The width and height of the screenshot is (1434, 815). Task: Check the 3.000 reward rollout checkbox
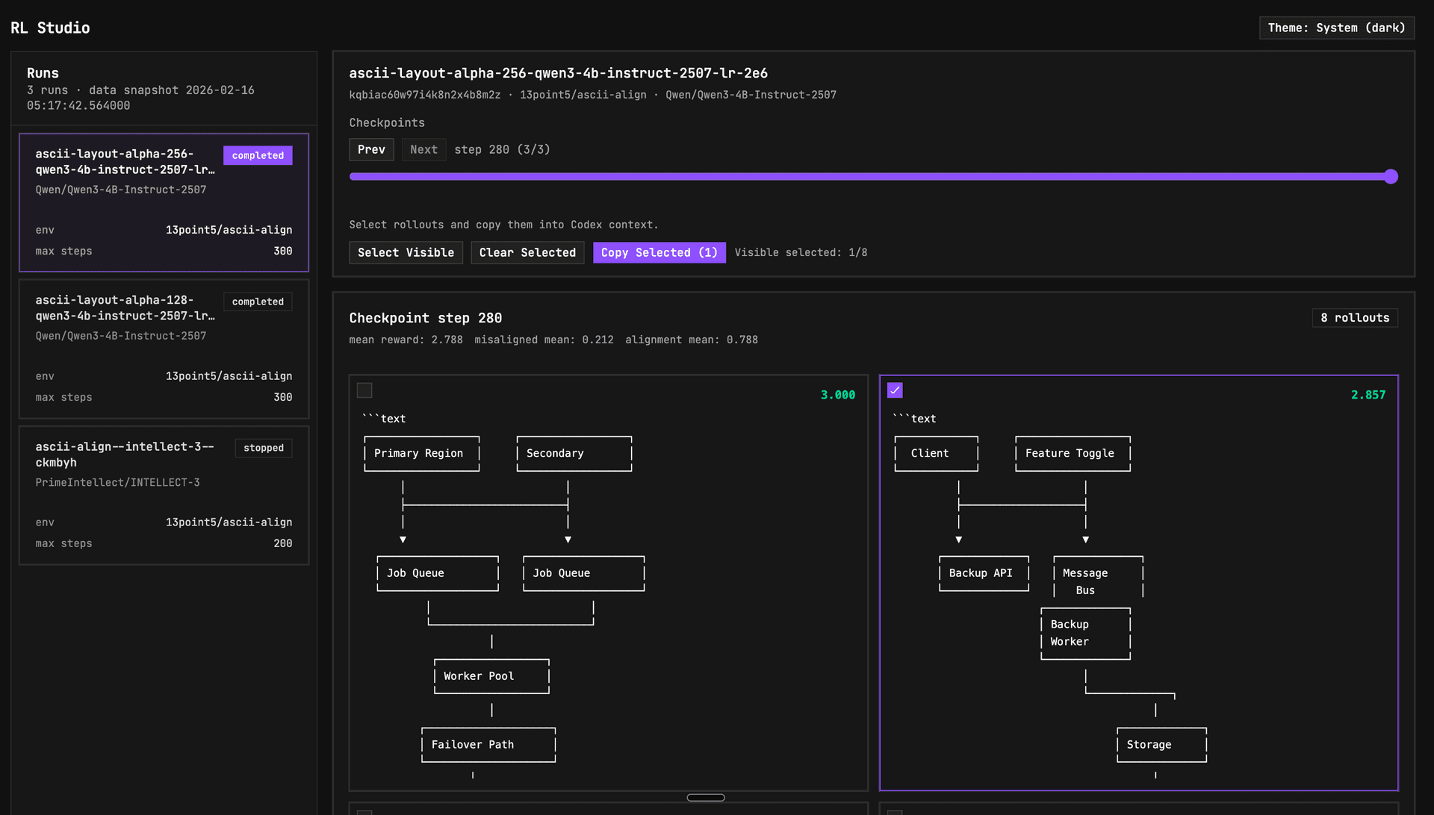click(x=364, y=390)
